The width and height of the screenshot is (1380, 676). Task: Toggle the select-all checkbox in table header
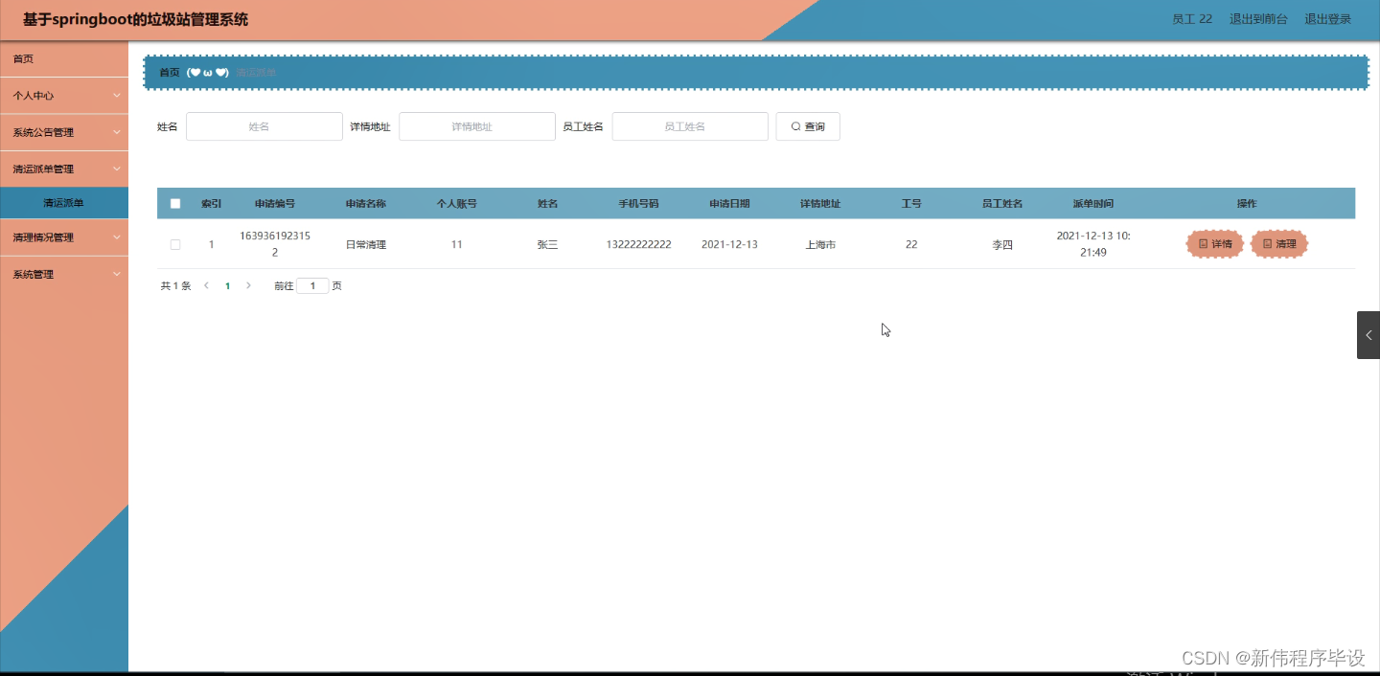click(x=175, y=202)
